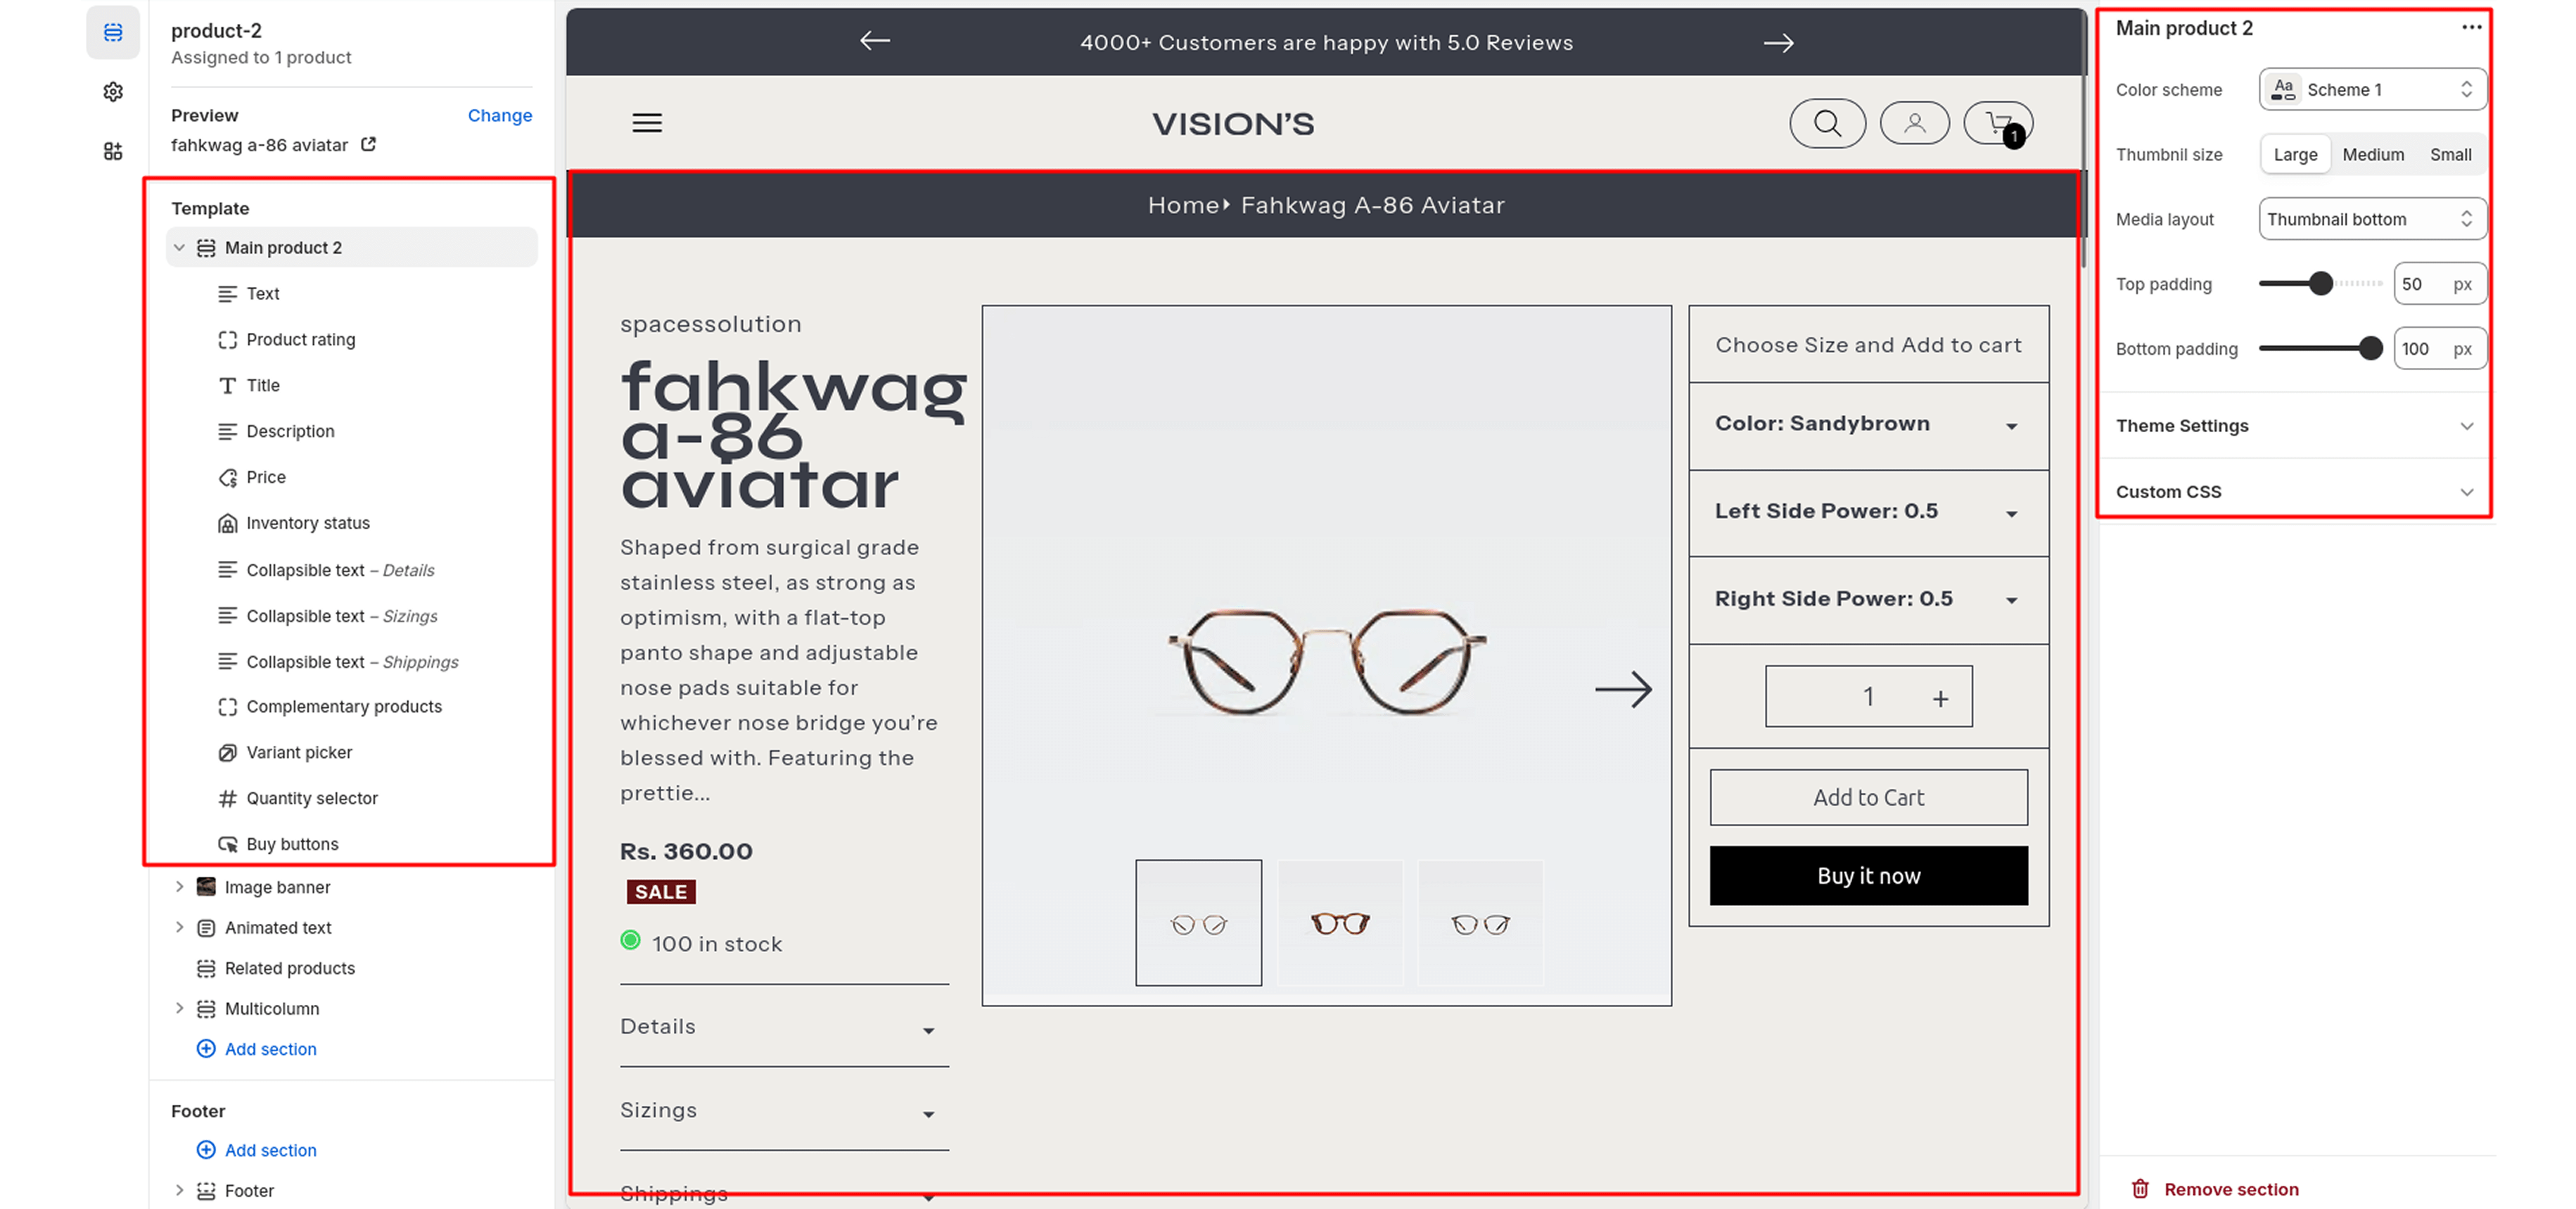Screen dimensions: 2576x1209
Task: Select Small thumbnail size
Action: [x=2450, y=155]
